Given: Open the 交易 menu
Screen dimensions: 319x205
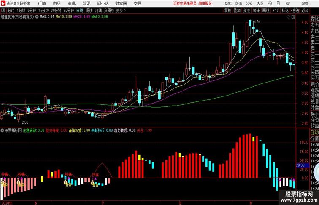Looking at the screenshot, I should point(137,3).
